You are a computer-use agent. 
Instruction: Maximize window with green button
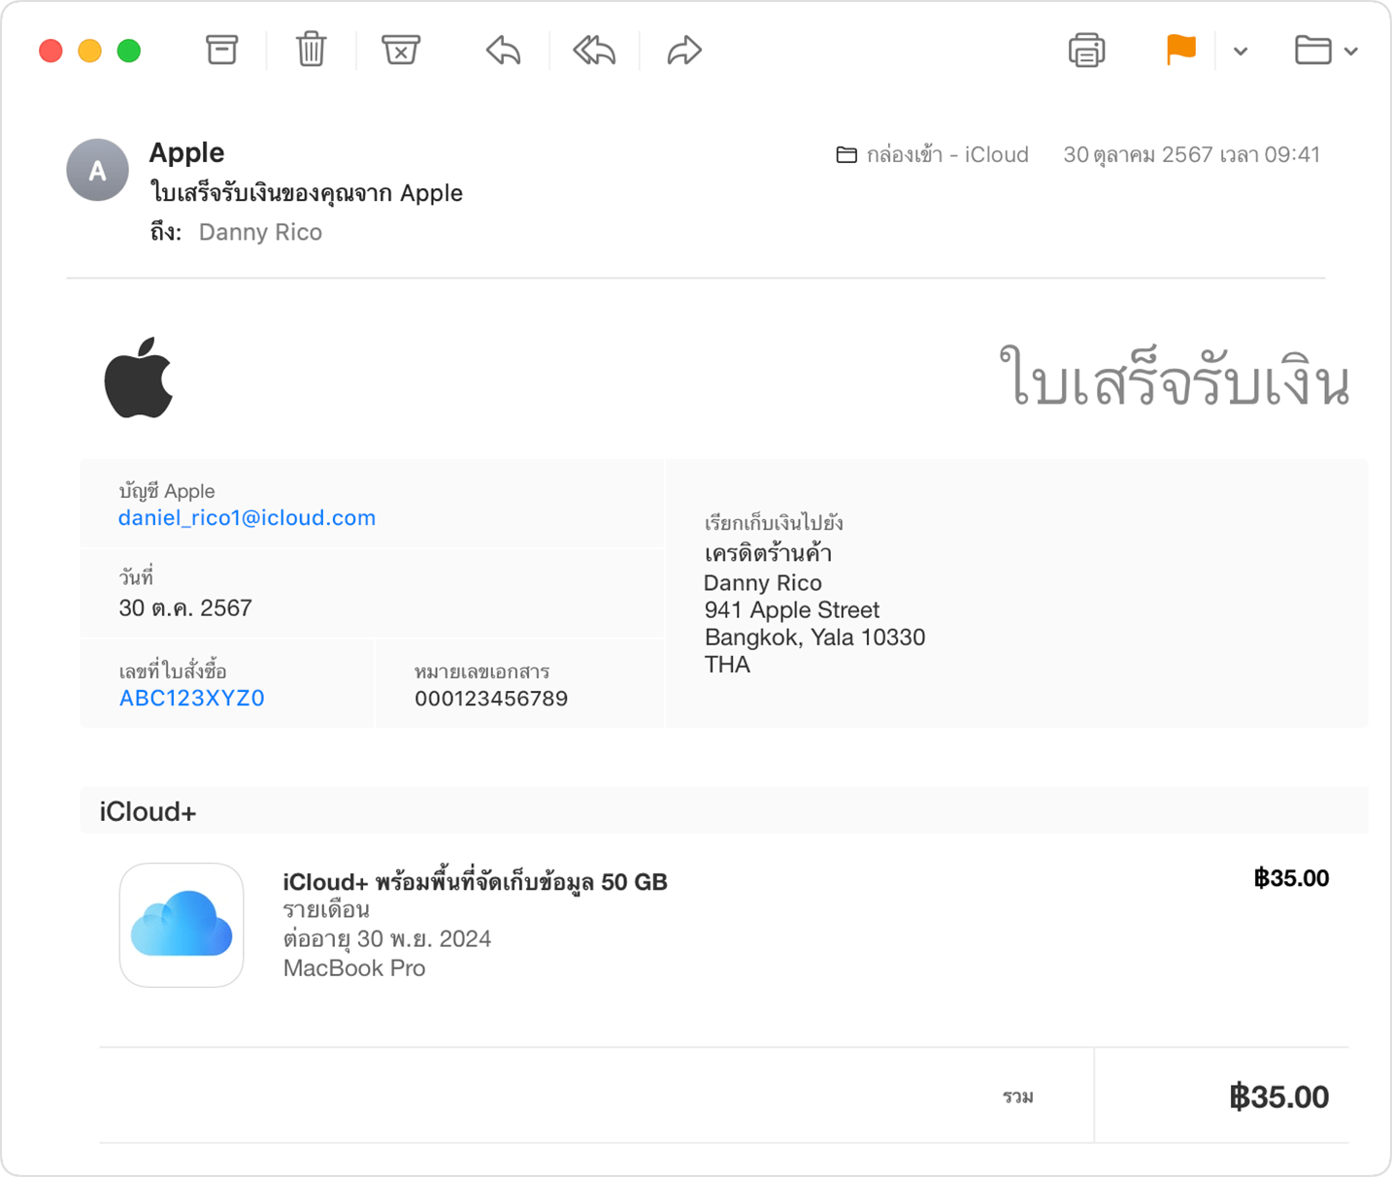pyautogui.click(x=128, y=50)
